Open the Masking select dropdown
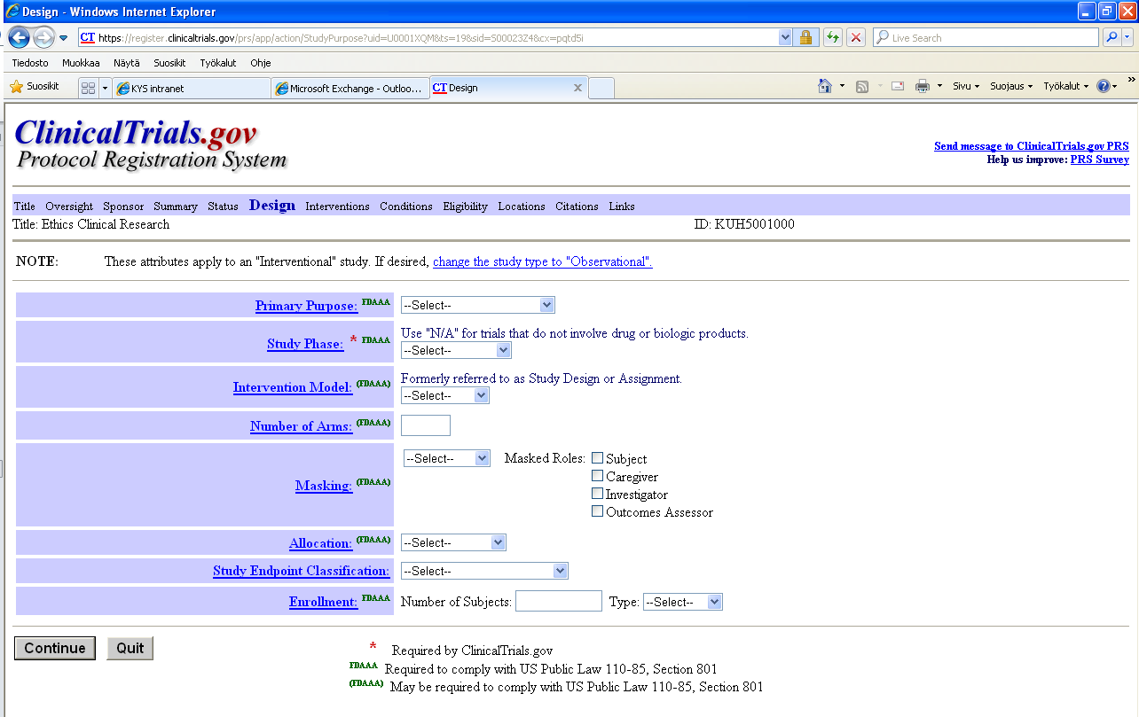 (x=447, y=458)
